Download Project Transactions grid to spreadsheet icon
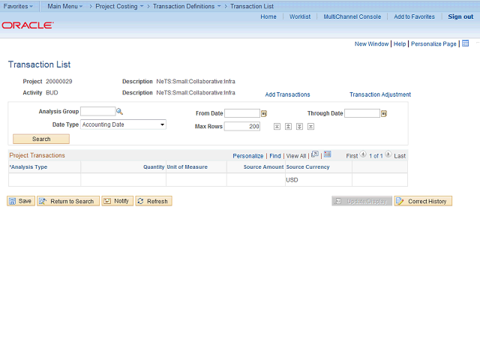 (328, 154)
